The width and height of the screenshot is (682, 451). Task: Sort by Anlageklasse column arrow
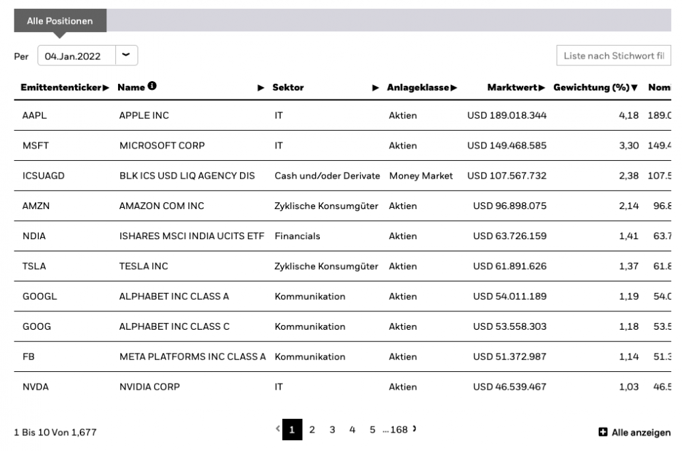point(454,88)
